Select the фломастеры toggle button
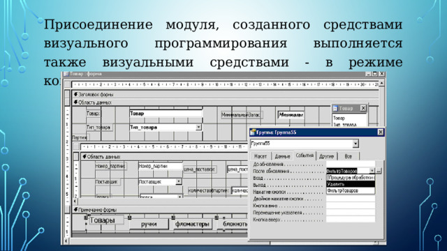 [x=192, y=225]
